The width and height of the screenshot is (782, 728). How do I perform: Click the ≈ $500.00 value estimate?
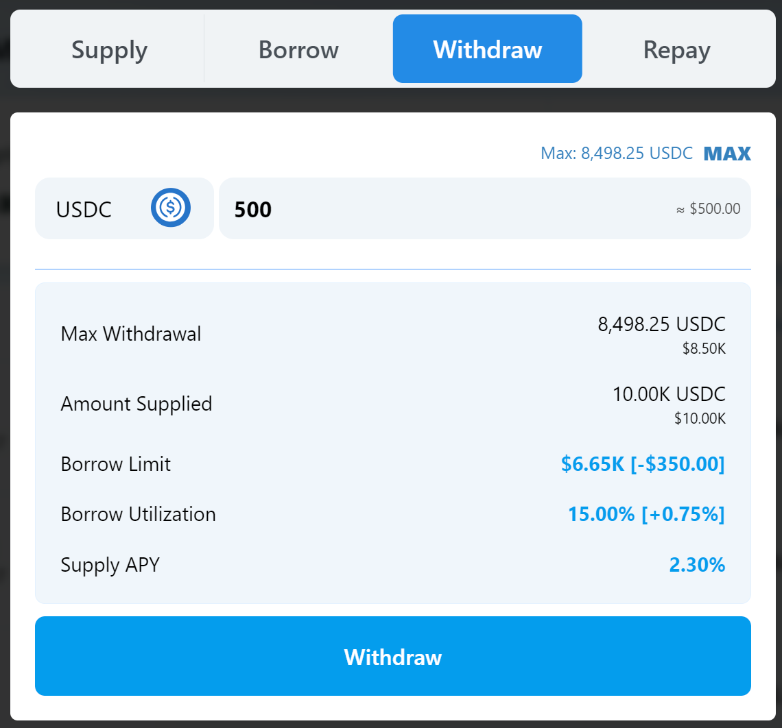point(708,209)
